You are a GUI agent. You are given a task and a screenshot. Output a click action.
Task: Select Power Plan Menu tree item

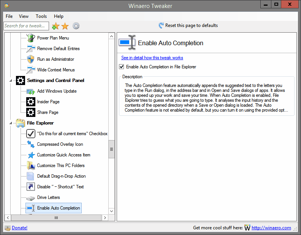53,38
